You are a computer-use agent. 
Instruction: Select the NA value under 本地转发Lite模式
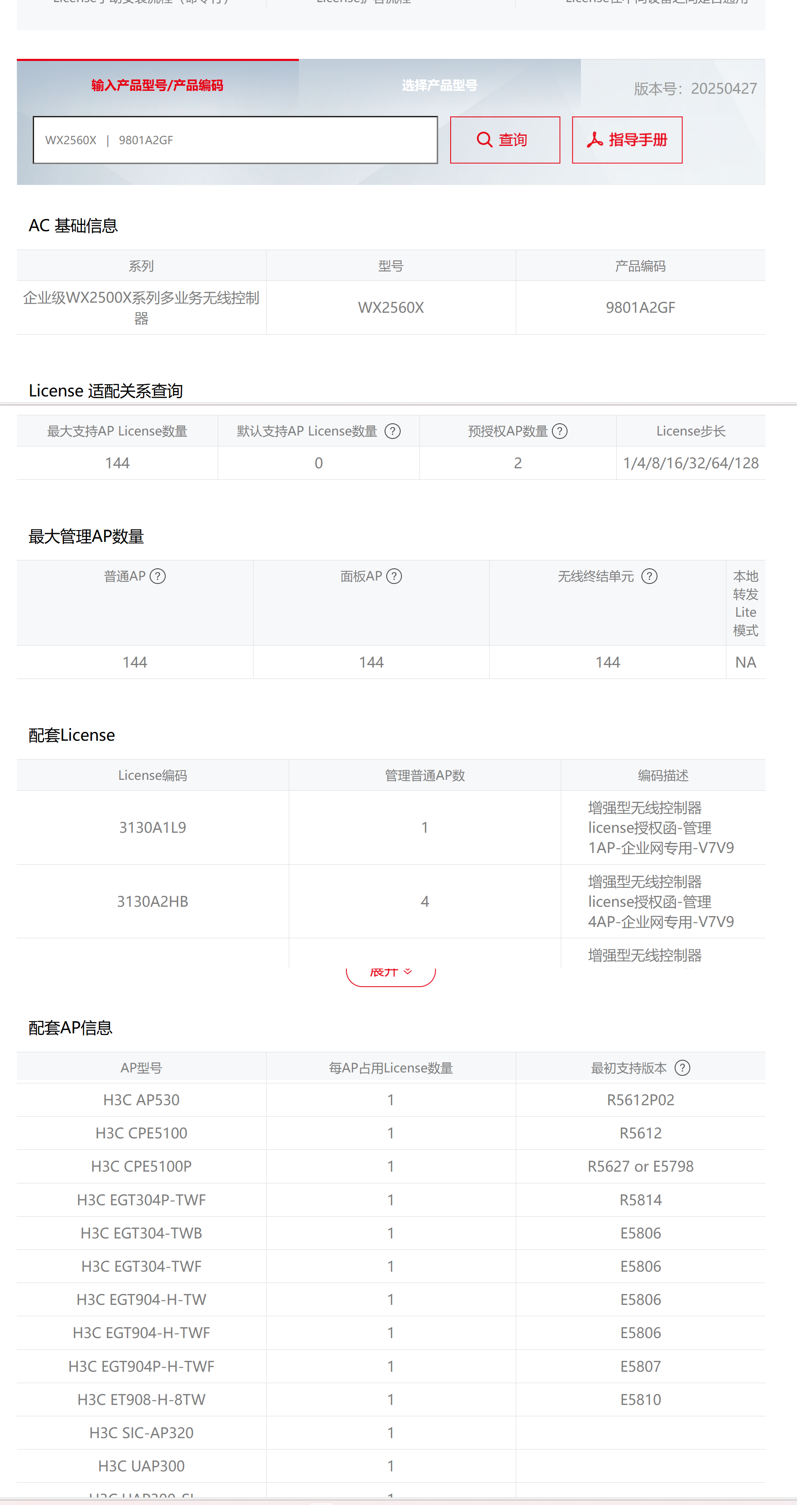pyautogui.click(x=746, y=663)
